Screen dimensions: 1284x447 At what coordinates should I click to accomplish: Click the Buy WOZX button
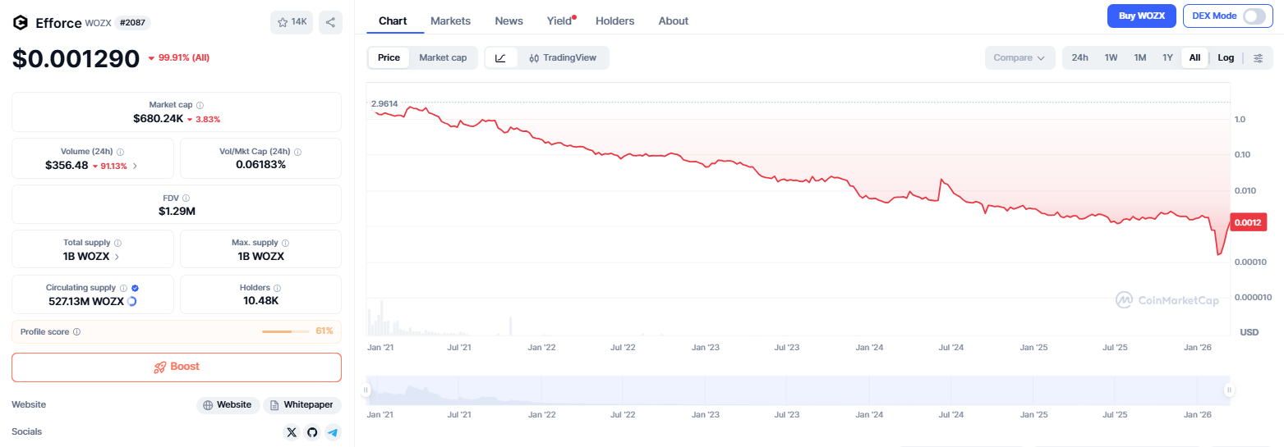[x=1141, y=16]
